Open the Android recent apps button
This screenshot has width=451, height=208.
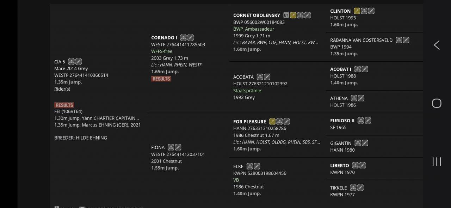437,161
